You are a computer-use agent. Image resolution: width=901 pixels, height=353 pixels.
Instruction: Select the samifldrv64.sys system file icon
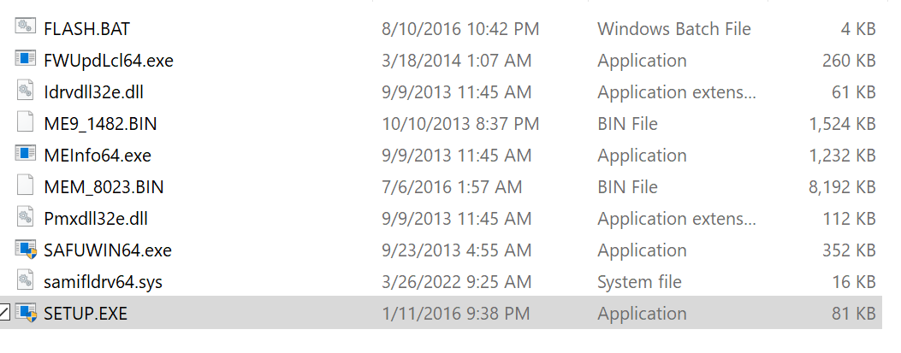point(25,281)
